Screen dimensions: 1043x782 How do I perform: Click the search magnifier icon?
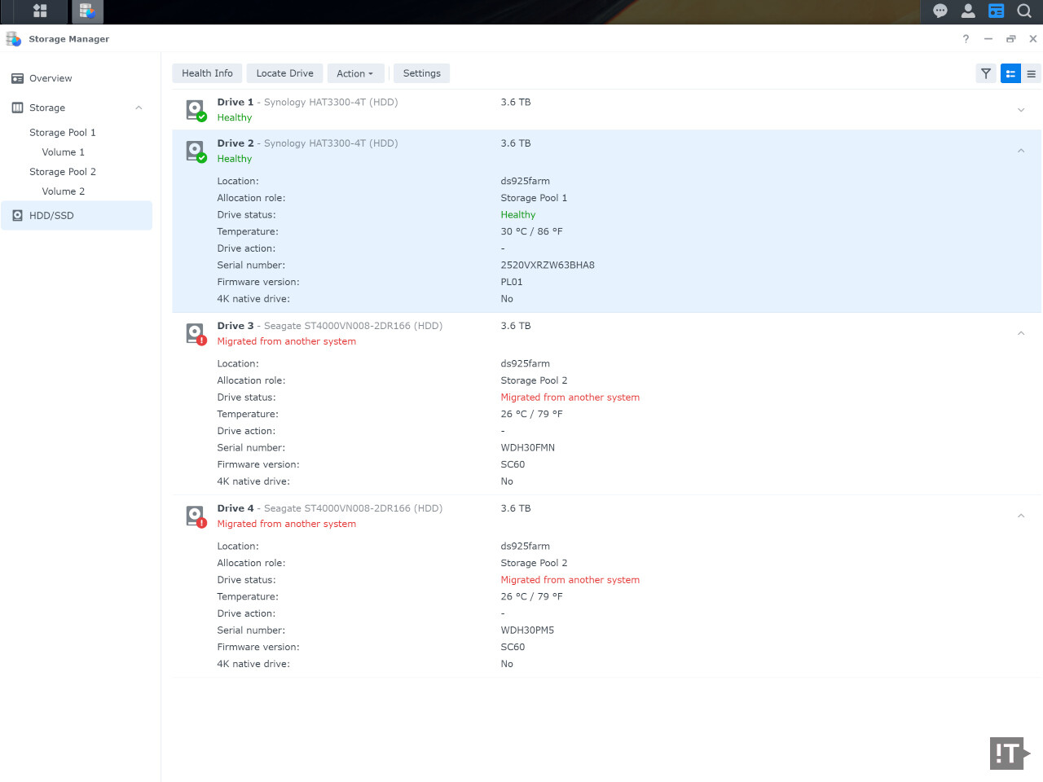click(x=1024, y=11)
